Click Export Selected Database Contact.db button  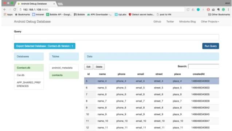(45, 46)
